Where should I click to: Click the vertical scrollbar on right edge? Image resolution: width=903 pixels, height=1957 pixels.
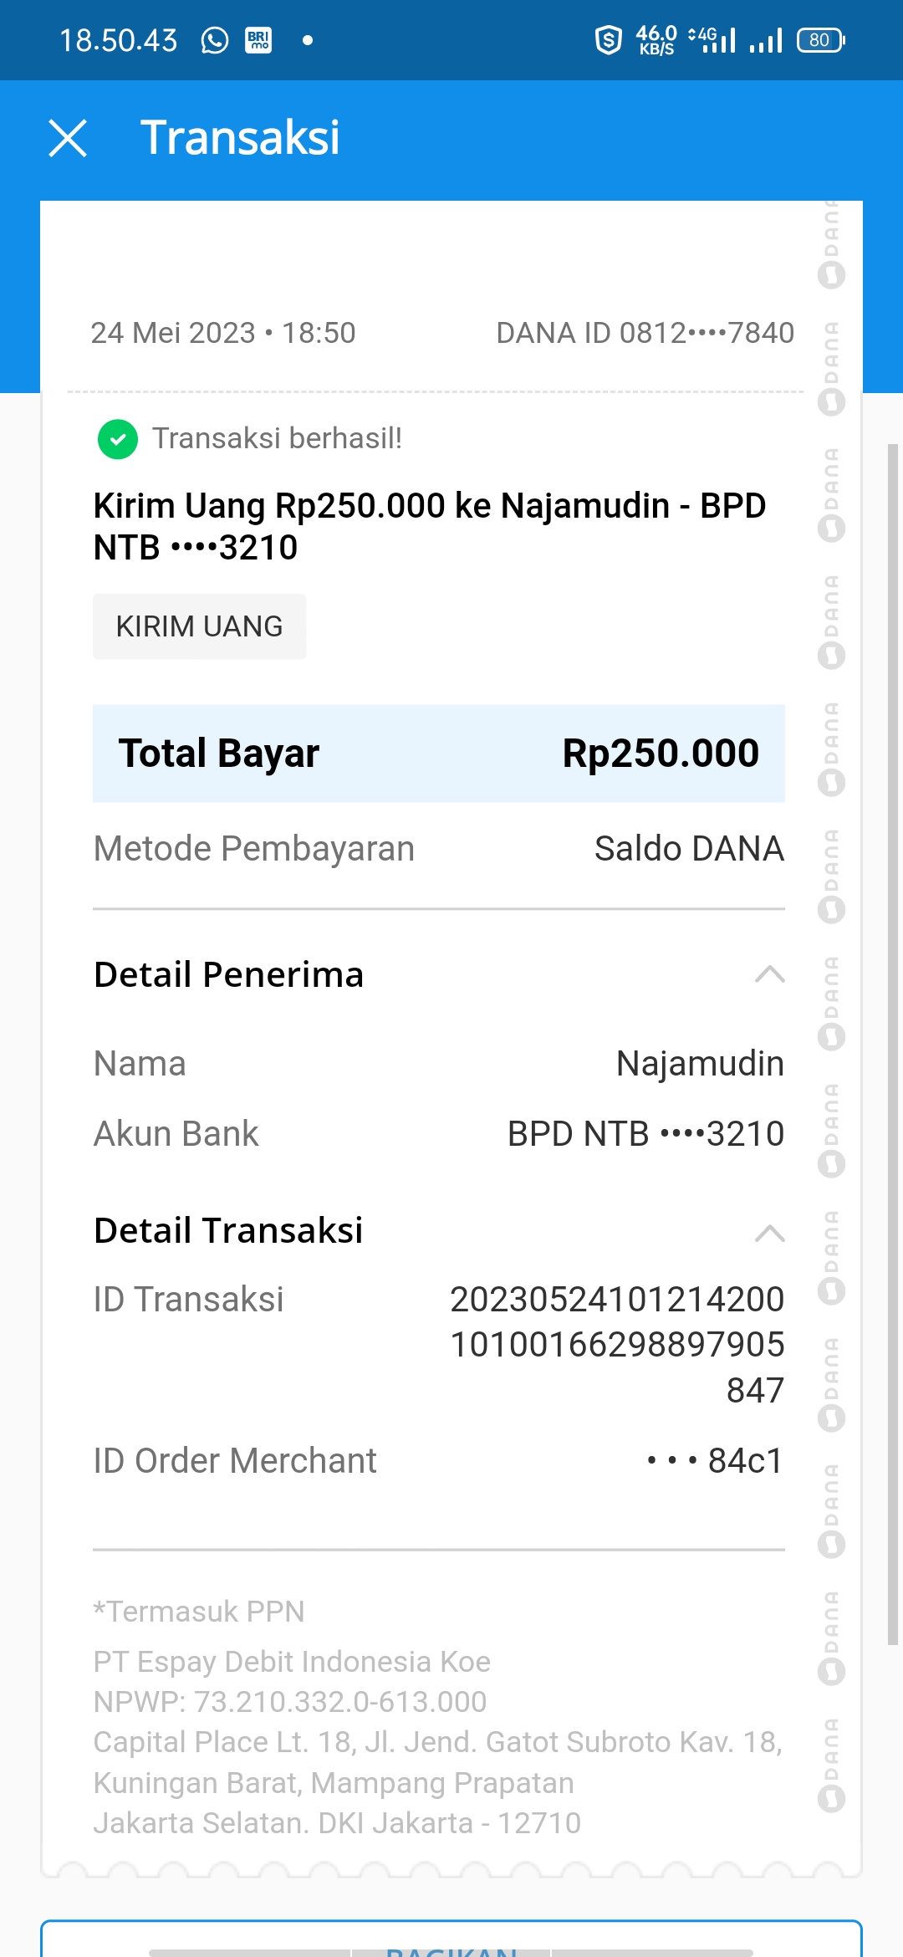point(892,1045)
